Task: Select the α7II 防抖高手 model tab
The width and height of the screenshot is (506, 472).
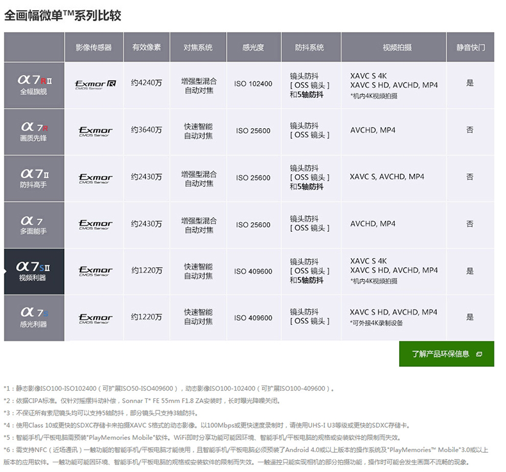Action: (34, 178)
